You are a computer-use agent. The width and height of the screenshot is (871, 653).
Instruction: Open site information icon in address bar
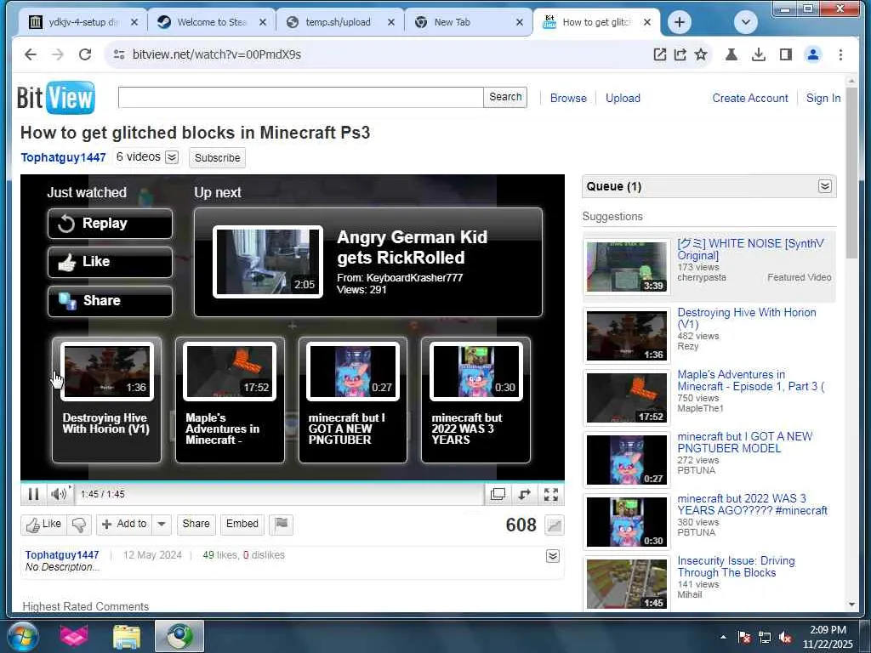coord(119,54)
